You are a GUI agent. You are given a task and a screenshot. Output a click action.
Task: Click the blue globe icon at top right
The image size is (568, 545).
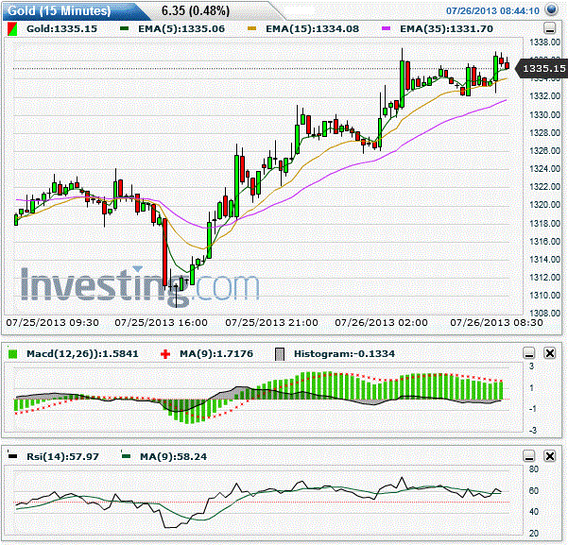tap(551, 9)
